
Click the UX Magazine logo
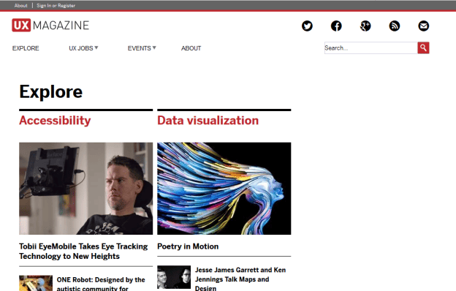click(x=50, y=26)
